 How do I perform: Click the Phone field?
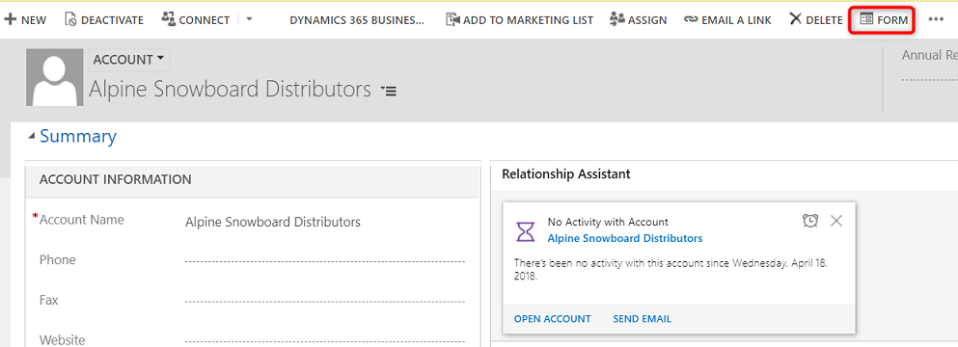tap(325, 260)
